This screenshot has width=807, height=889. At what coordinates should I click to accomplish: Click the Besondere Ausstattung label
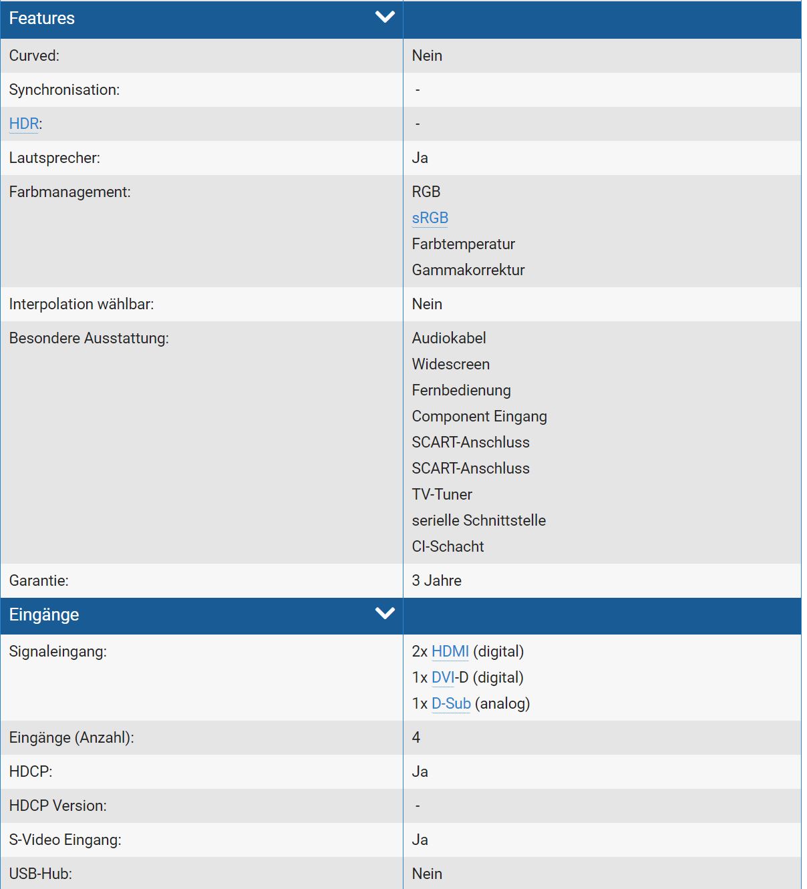[x=89, y=339]
